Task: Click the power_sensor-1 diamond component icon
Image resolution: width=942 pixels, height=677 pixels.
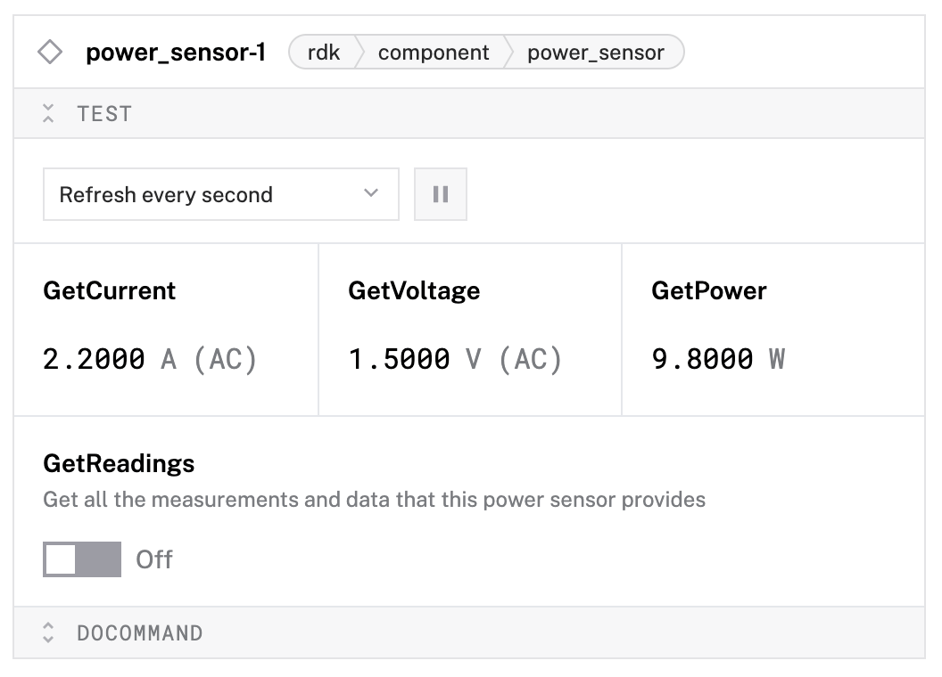Action: point(52,52)
